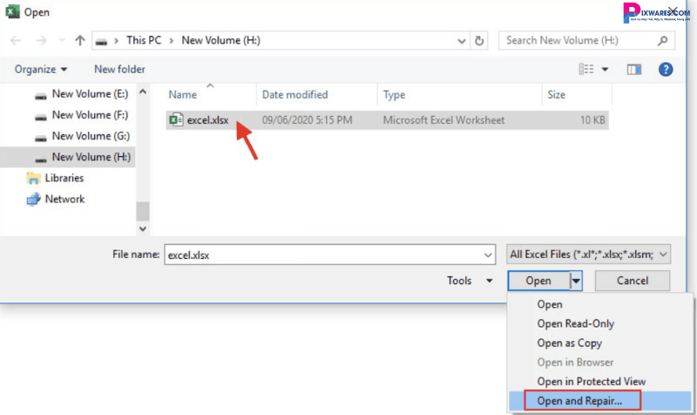Select Open in Protected View option

(x=591, y=381)
